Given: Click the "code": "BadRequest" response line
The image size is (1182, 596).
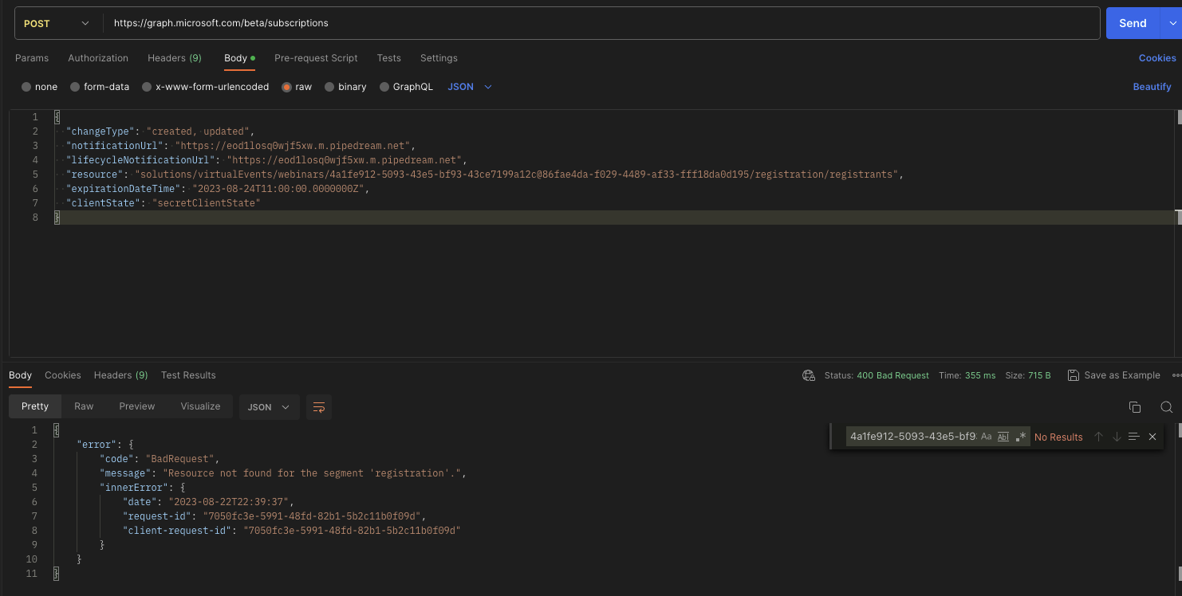Looking at the screenshot, I should coord(160,459).
